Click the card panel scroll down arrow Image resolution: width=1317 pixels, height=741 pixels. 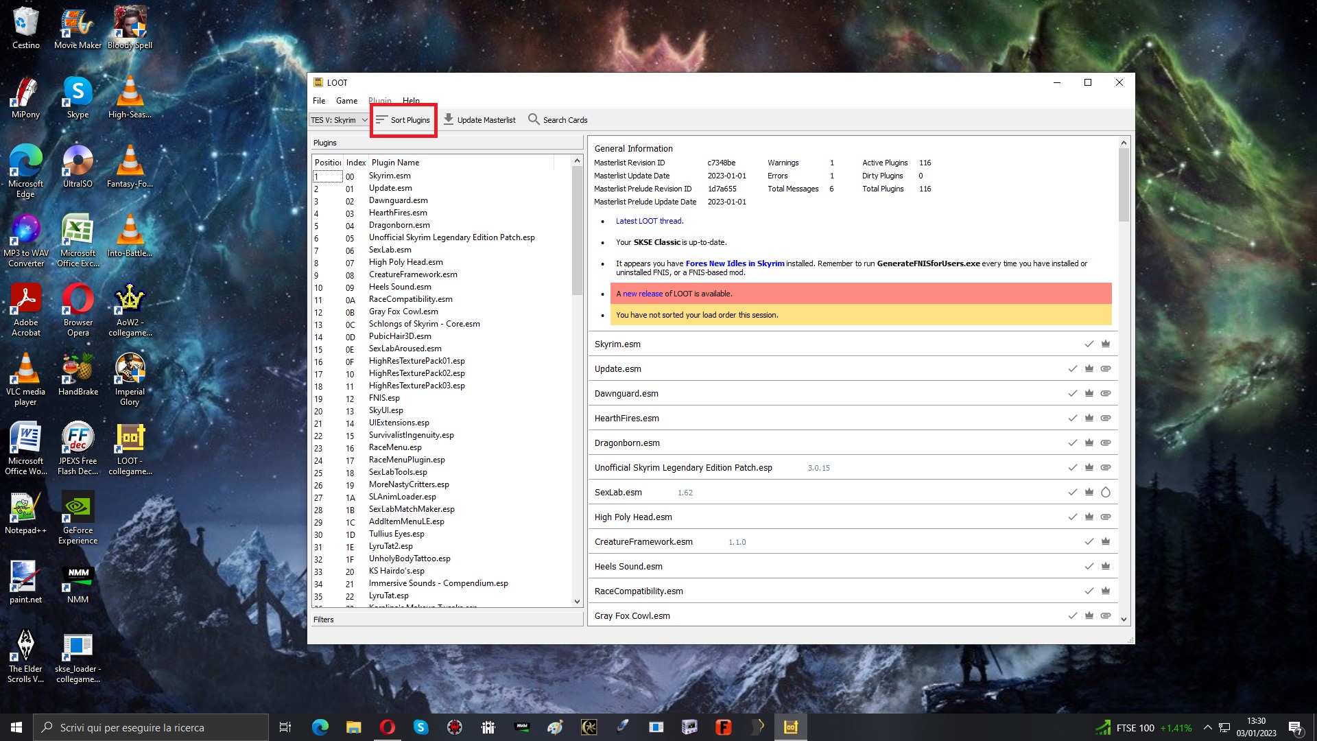coord(1124,619)
